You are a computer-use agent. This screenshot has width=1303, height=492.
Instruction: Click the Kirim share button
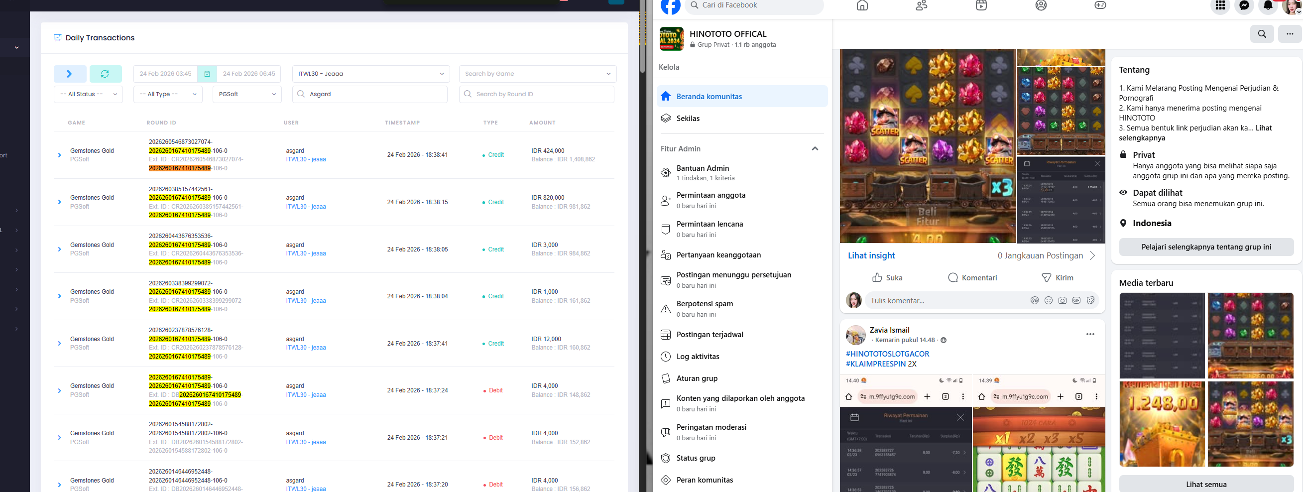(1057, 277)
